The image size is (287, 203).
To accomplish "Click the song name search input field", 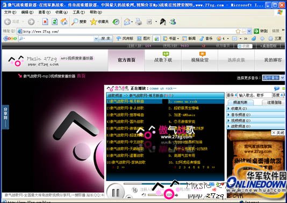I will pyautogui.click(x=255, y=95).
